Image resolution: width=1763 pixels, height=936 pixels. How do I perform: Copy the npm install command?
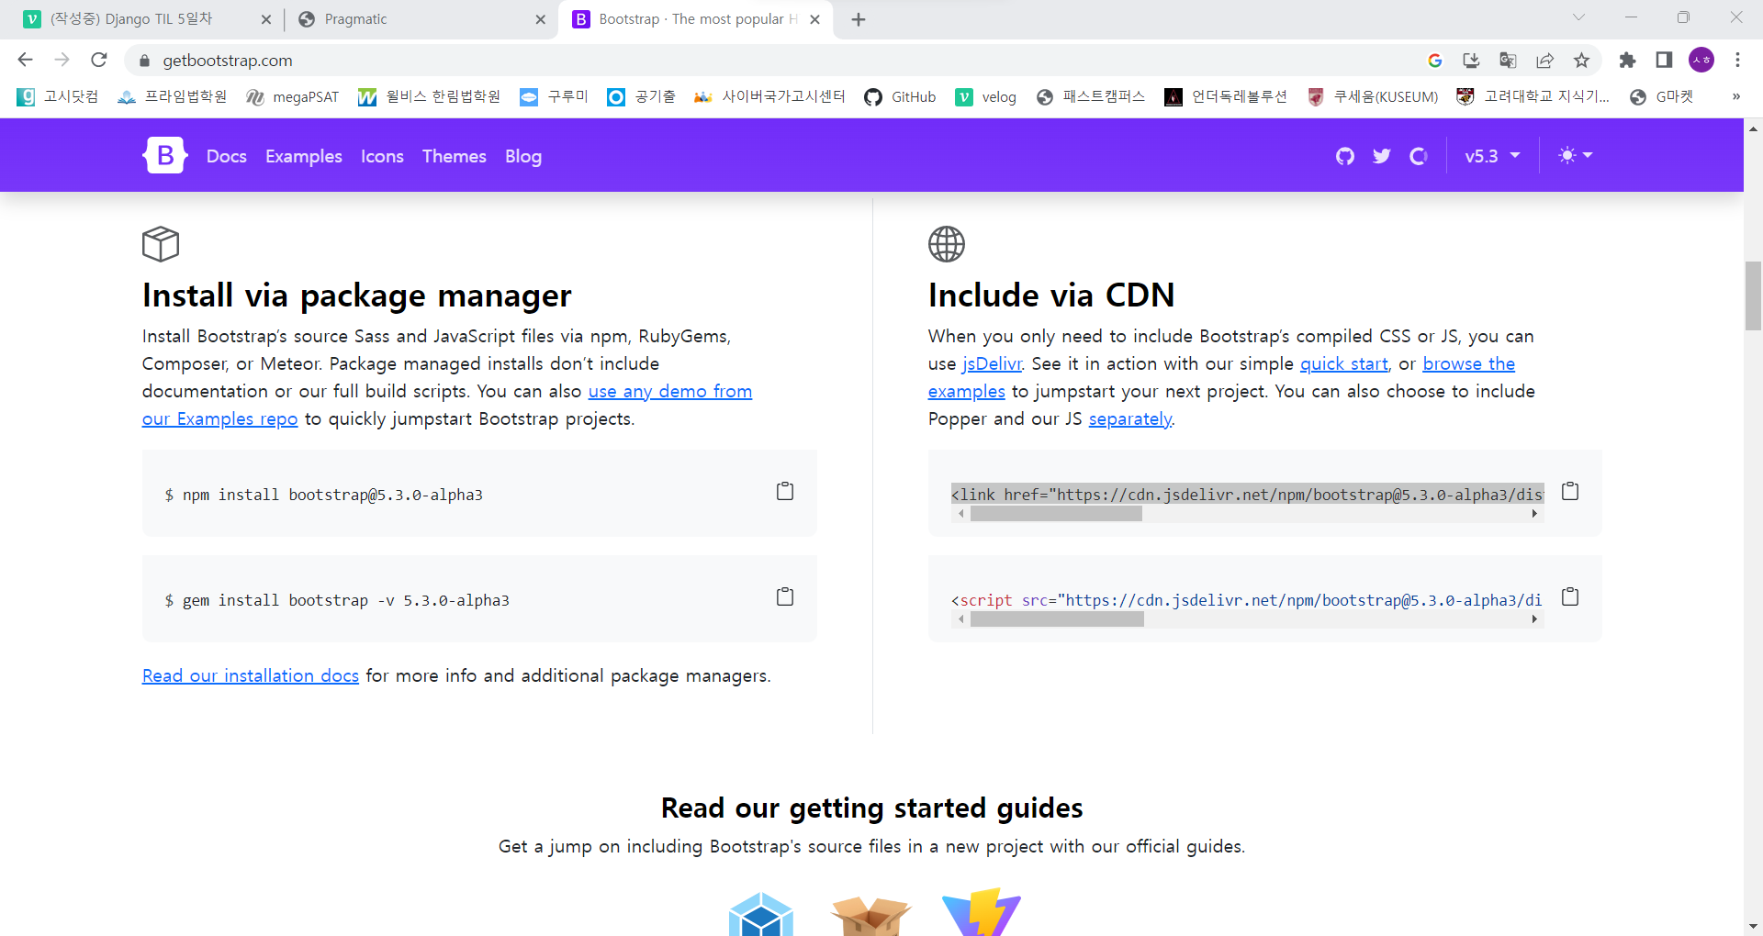point(785,491)
